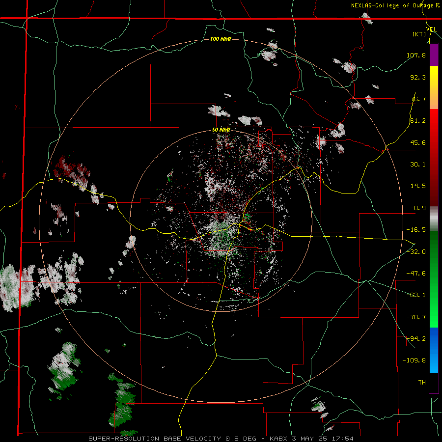442x442 pixels.
Task: Click the KABX station ID in caption
Action: (279, 439)
